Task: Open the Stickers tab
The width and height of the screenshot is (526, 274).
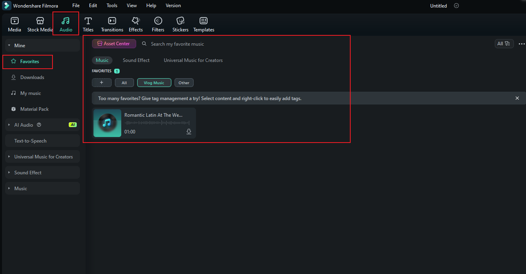Action: click(181, 25)
